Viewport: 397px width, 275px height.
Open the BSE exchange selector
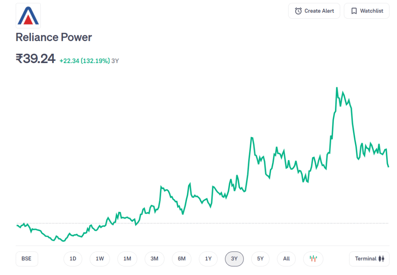26,259
